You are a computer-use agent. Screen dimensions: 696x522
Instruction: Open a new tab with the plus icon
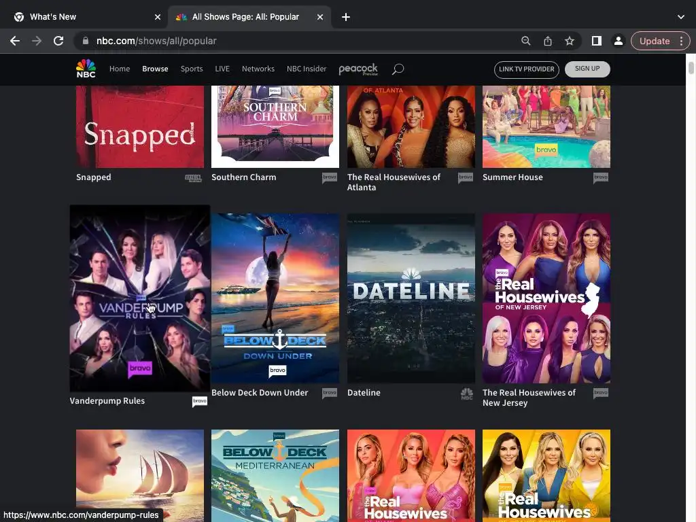[346, 17]
